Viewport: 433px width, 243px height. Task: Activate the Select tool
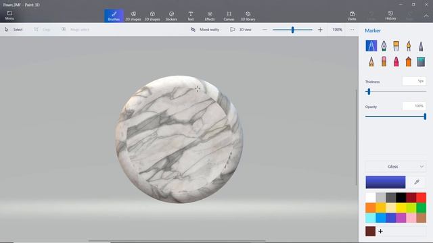pyautogui.click(x=14, y=30)
